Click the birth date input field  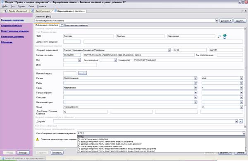(72, 42)
